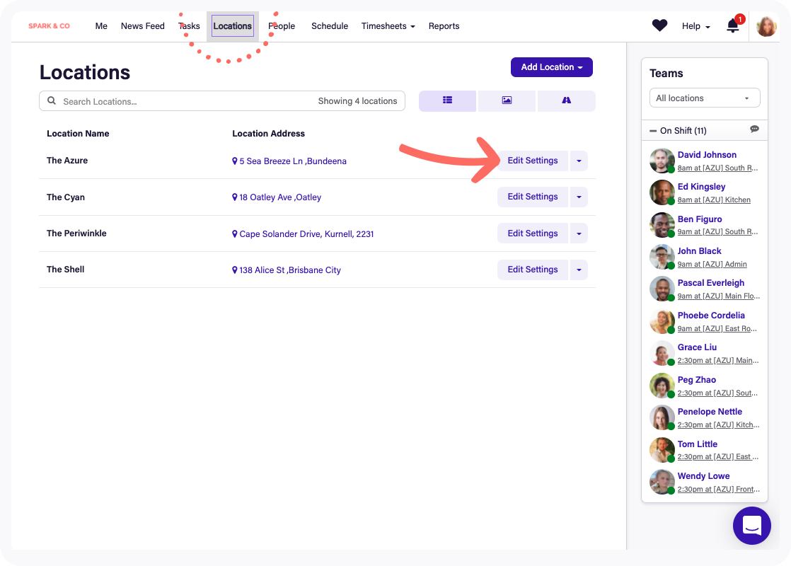Switch to map road view
This screenshot has height=566, width=791.
(x=566, y=101)
